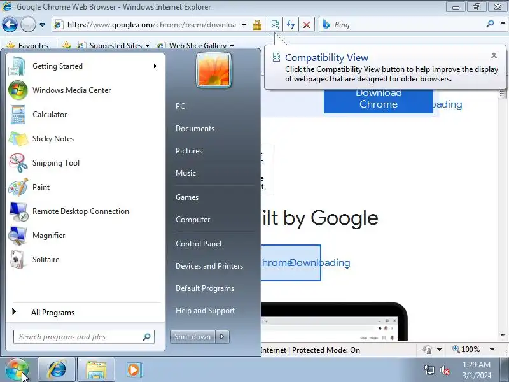Launch Magnifier
This screenshot has height=382, width=509.
tap(85, 236)
